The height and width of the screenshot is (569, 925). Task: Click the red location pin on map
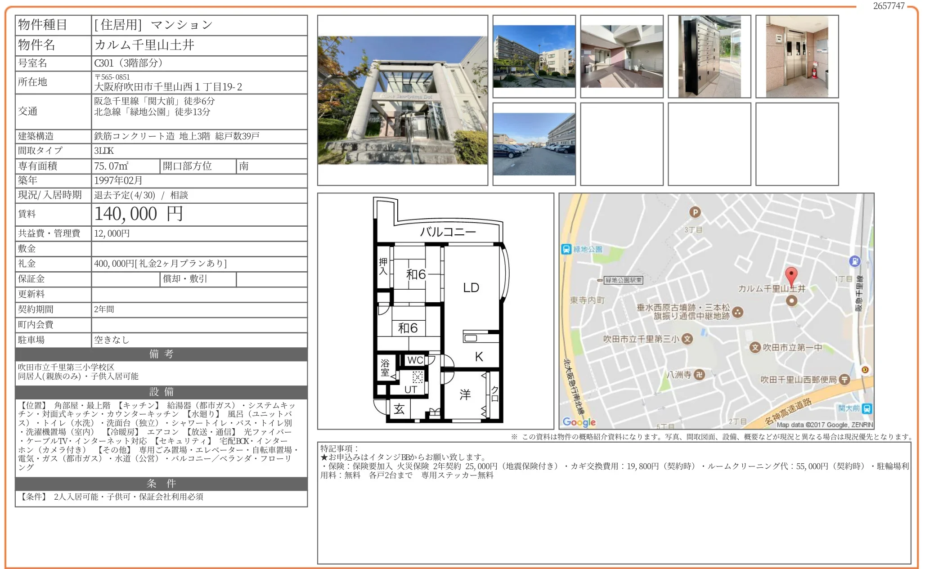coord(791,275)
